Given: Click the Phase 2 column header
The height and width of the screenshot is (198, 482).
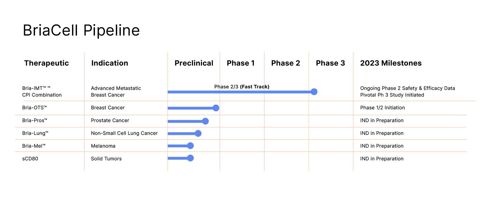Looking at the screenshot, I should 286,63.
